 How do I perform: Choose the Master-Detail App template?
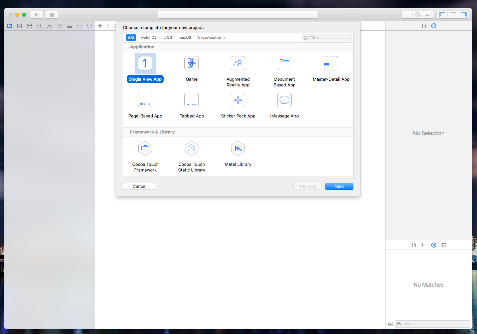click(331, 69)
